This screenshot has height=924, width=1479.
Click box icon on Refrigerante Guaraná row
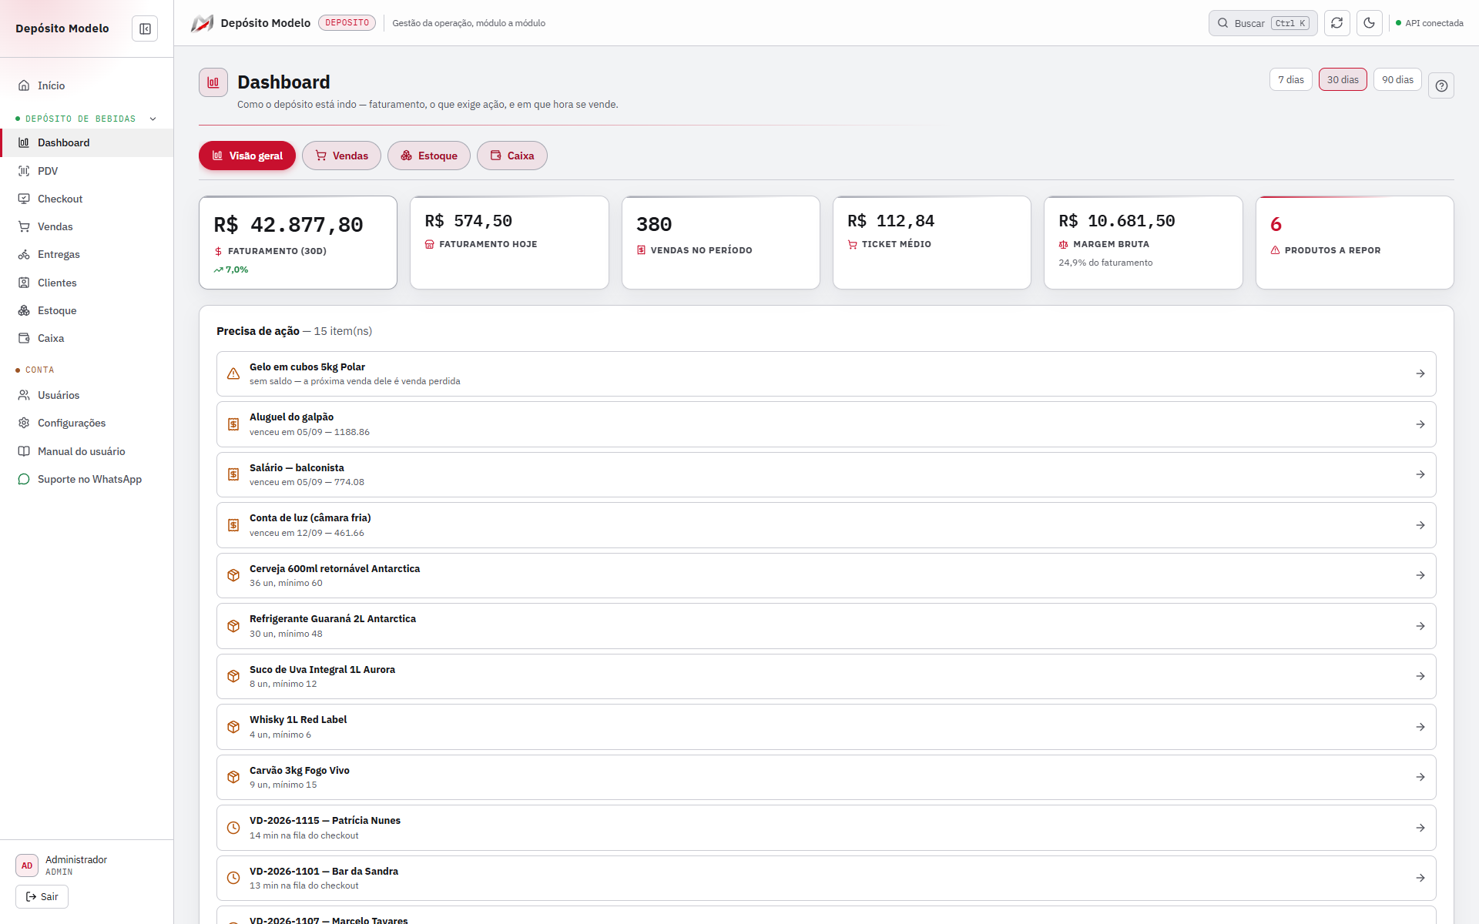coord(233,626)
